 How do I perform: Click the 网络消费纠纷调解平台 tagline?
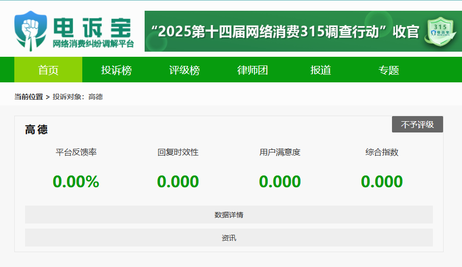pos(93,43)
